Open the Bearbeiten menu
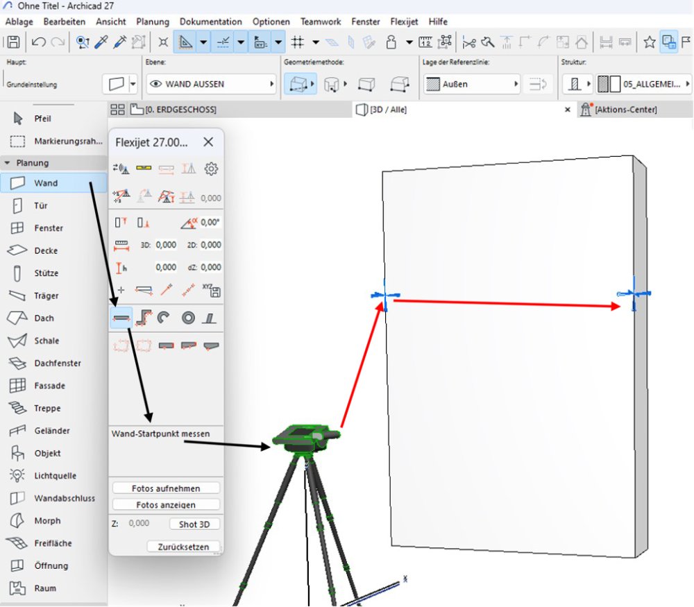Screen dimensions: 694x607 coord(64,22)
